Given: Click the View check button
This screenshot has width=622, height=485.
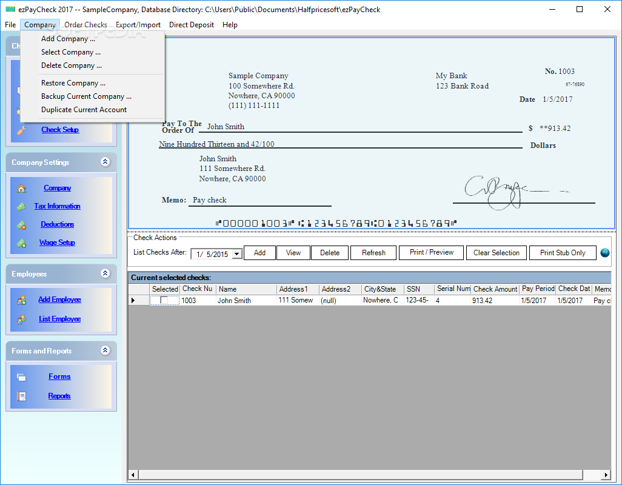Looking at the screenshot, I should [x=293, y=253].
